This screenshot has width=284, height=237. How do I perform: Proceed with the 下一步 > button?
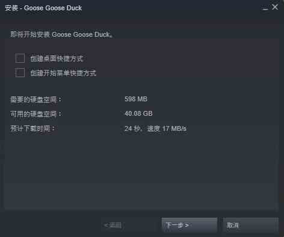point(189,225)
